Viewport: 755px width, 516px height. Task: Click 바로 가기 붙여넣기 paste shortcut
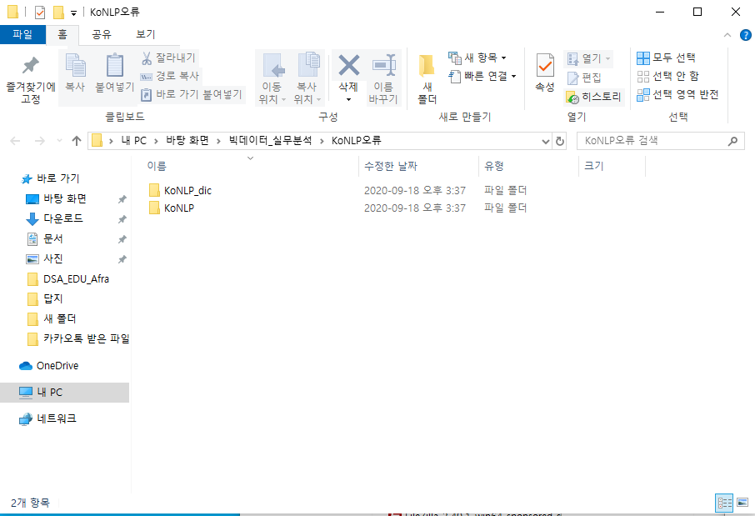pos(192,94)
